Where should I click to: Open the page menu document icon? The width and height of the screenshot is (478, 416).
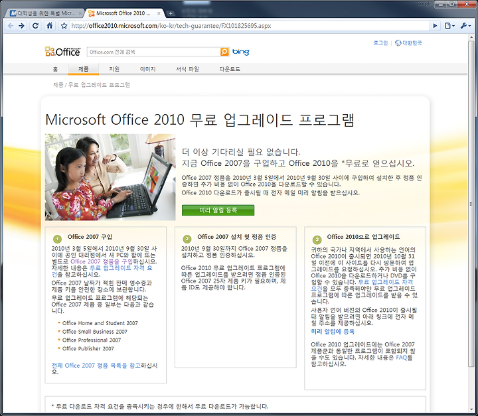[449, 26]
